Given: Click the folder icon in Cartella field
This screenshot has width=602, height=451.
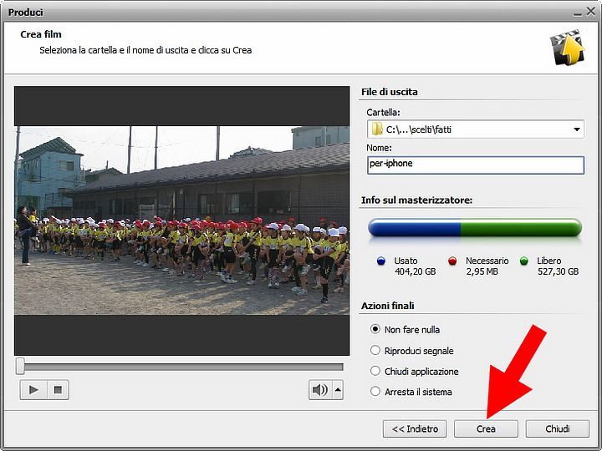Looking at the screenshot, I should pyautogui.click(x=377, y=129).
